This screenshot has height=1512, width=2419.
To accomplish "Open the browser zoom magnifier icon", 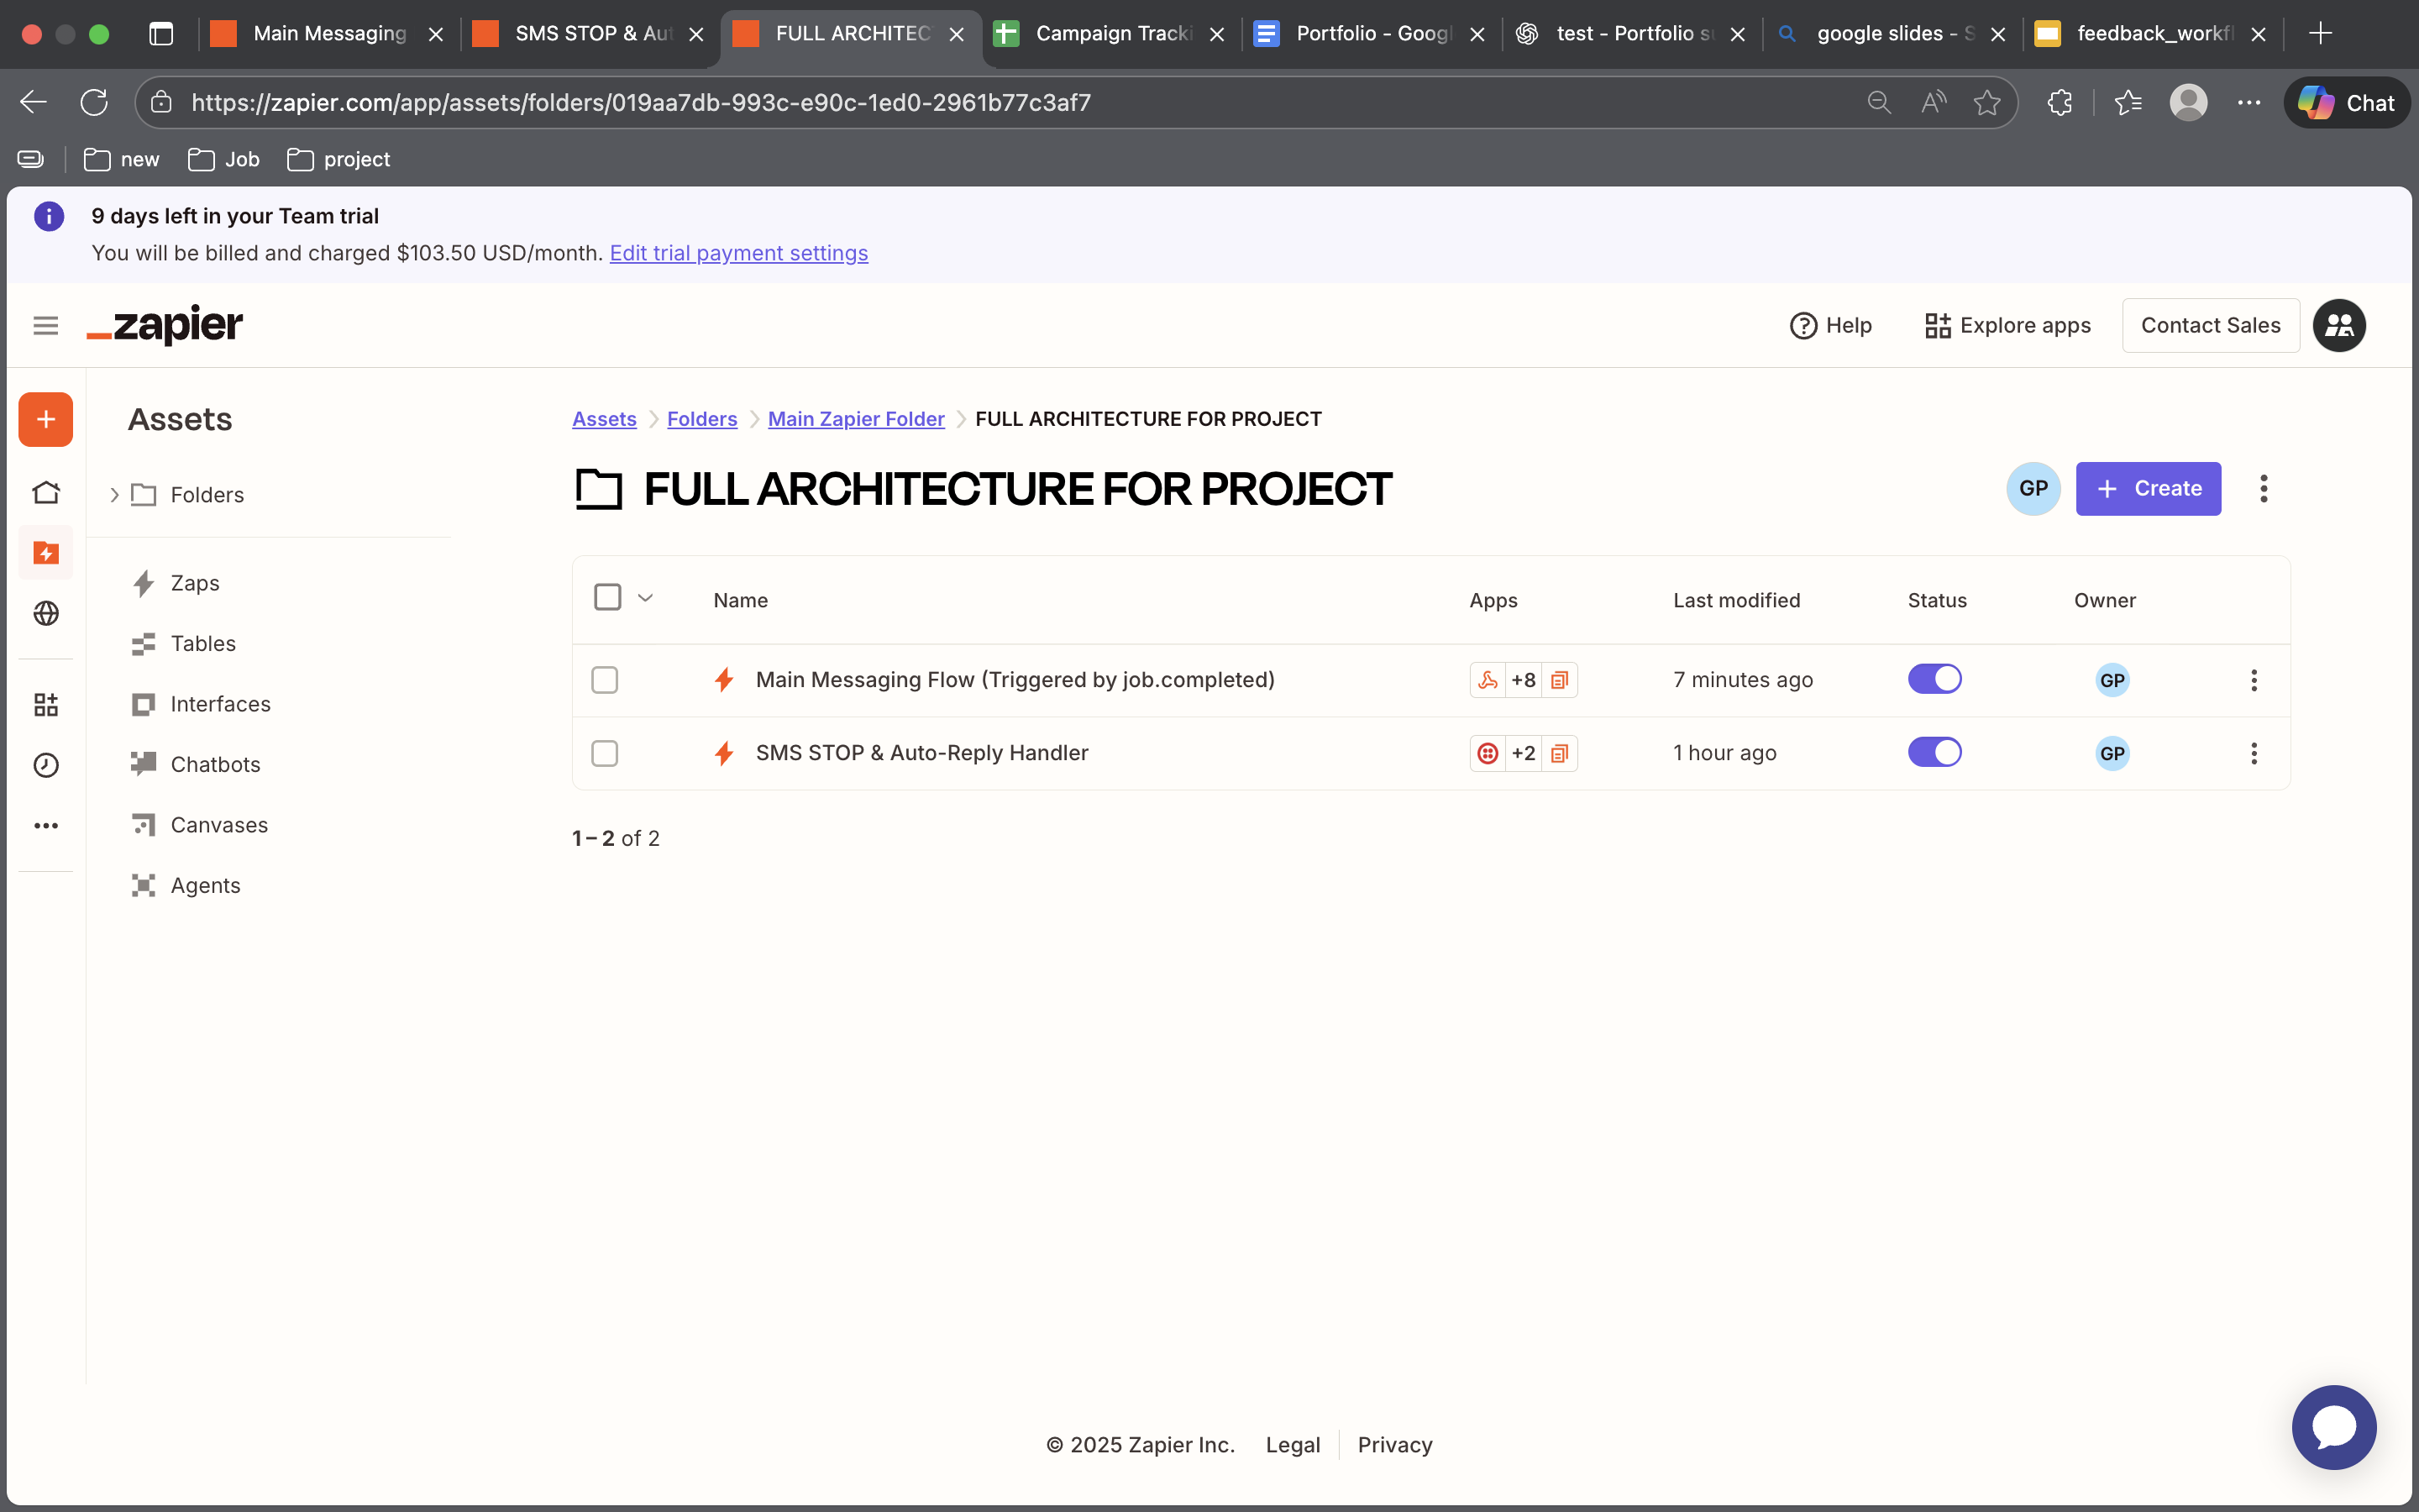I will 1879,102.
